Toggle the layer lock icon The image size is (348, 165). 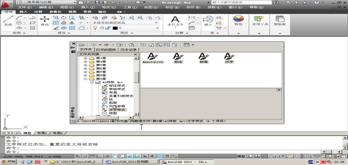point(108,28)
